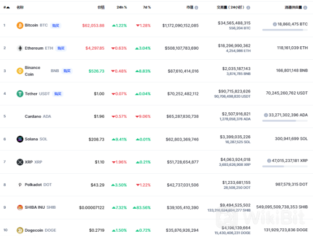Click SHIBA INU 7d change 83.56%
Viewport: 313px width, 238px height.
142,208
